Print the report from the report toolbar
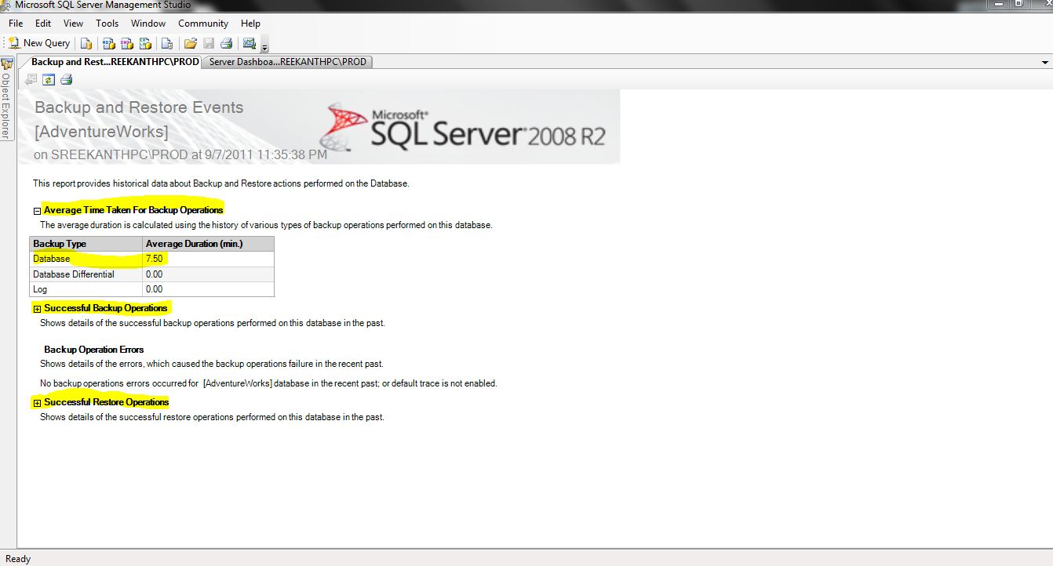This screenshot has width=1053, height=566. pyautogui.click(x=67, y=79)
